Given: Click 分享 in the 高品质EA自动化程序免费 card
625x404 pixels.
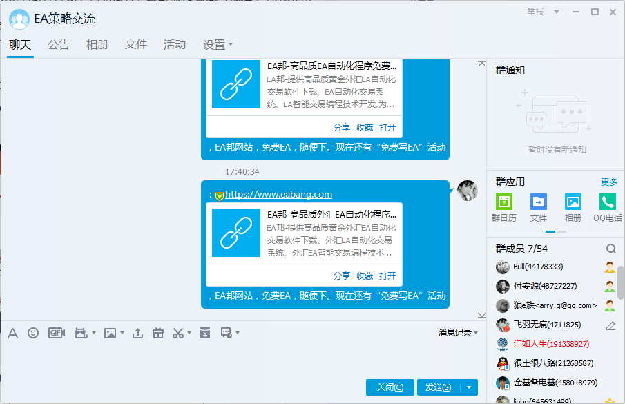Looking at the screenshot, I should pyautogui.click(x=342, y=128).
